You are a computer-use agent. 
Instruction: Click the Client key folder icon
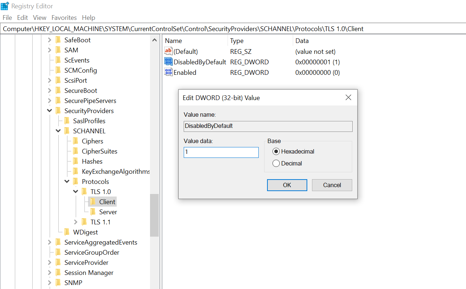coord(93,202)
